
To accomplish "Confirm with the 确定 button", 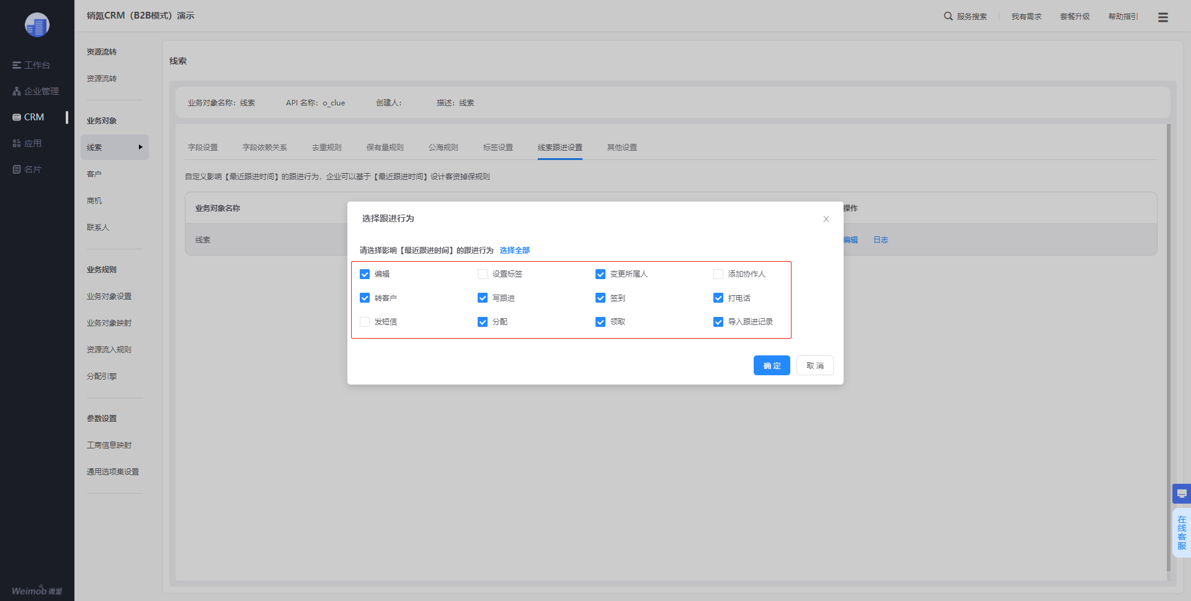I will (x=772, y=365).
